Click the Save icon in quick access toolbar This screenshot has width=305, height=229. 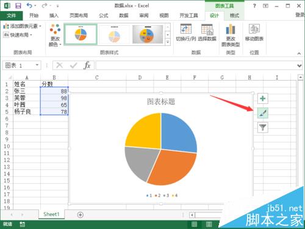tap(18, 5)
